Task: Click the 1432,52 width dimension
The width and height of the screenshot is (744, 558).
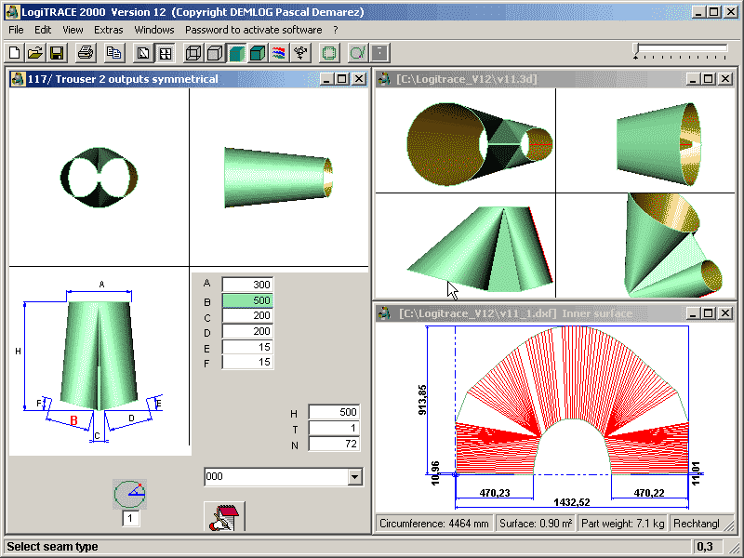Action: click(x=572, y=502)
